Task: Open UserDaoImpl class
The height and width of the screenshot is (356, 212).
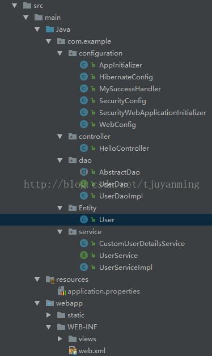Action: click(x=121, y=196)
